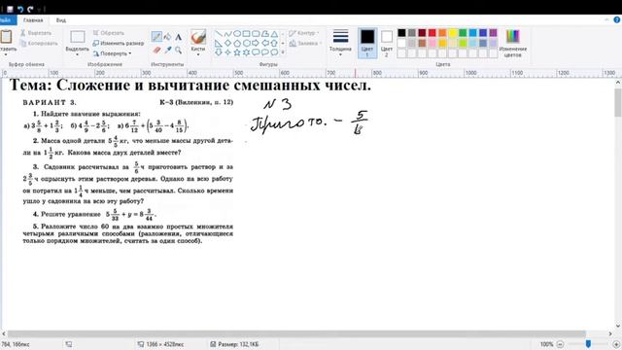
Task: Switch to the Главная ribbon tab
Action: [x=33, y=20]
